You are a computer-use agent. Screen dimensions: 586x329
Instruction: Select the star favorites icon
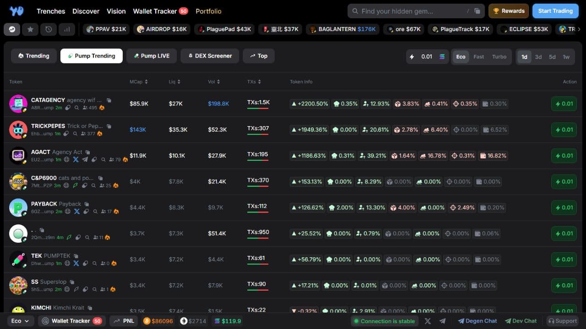click(30, 29)
